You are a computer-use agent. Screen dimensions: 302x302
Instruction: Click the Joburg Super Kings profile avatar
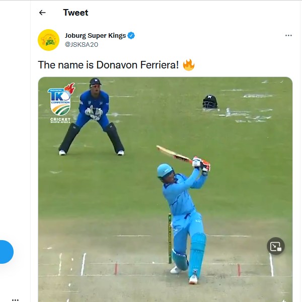pos(49,40)
